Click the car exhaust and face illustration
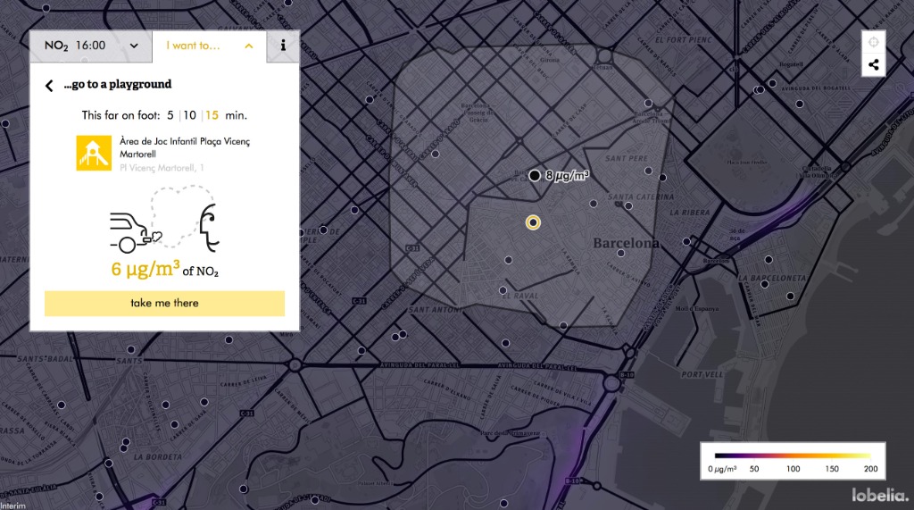Viewport: 914px width, 510px height. click(x=164, y=222)
